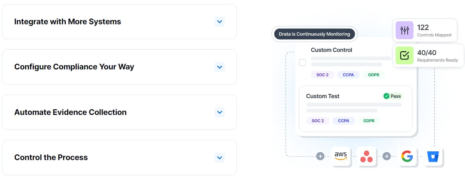
Task: Expand Control the Process chevron
Action: coord(220,157)
